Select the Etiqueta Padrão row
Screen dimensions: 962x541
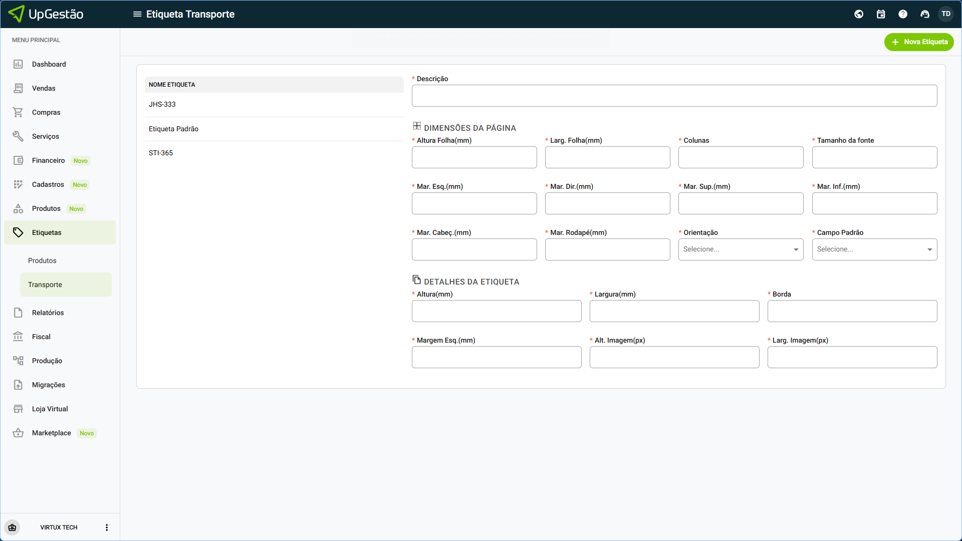[x=173, y=129]
